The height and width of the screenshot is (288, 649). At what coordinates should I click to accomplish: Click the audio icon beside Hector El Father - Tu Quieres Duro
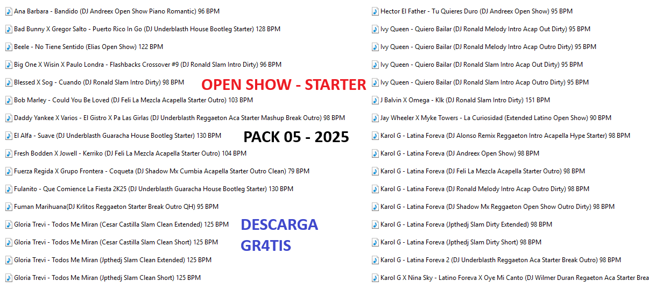pyautogui.click(x=375, y=11)
